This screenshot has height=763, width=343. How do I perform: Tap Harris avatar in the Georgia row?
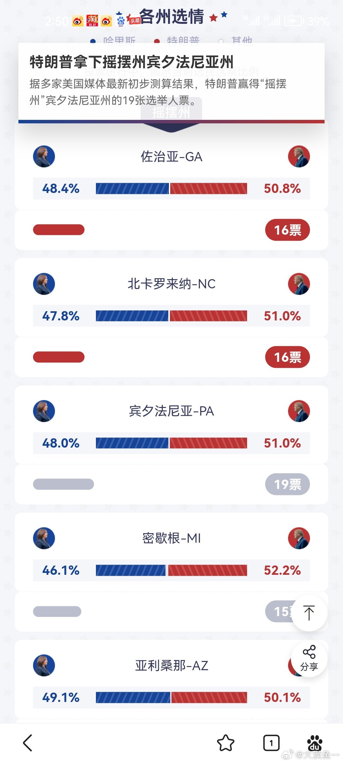pyautogui.click(x=44, y=156)
